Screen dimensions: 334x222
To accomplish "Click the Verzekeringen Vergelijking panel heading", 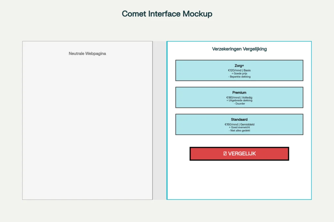I will click(x=239, y=49).
